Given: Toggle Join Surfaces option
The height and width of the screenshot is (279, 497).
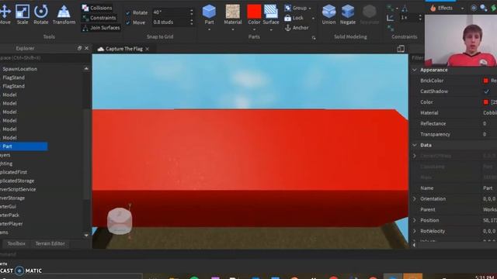Looking at the screenshot, I should pyautogui.click(x=101, y=28).
